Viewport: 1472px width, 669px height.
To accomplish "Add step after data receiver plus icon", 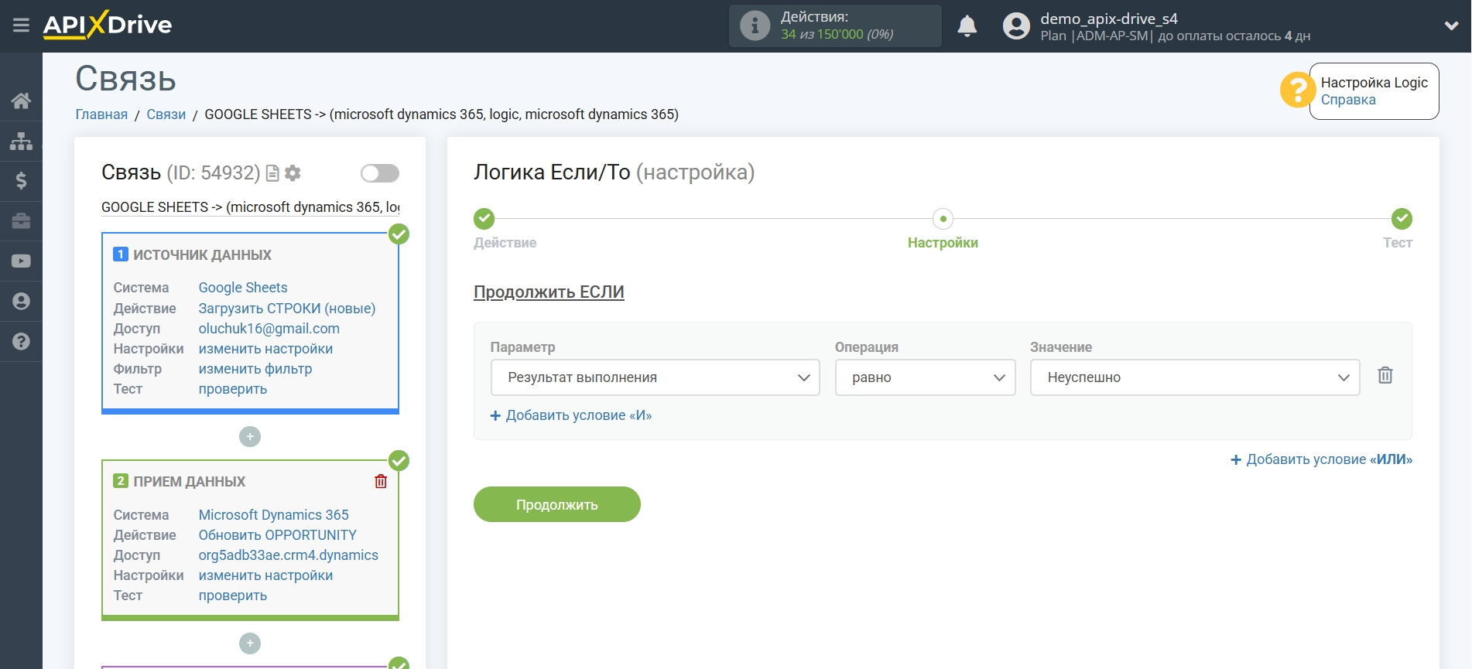I will pyautogui.click(x=250, y=643).
